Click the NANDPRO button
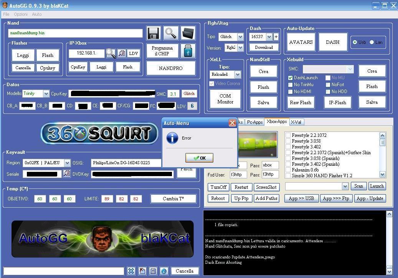The image size is (398, 278). 171,68
